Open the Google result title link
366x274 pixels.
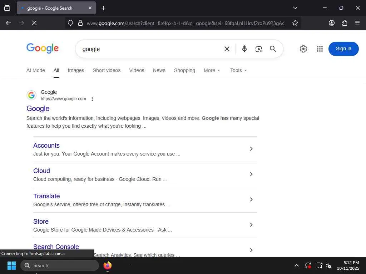(38, 108)
